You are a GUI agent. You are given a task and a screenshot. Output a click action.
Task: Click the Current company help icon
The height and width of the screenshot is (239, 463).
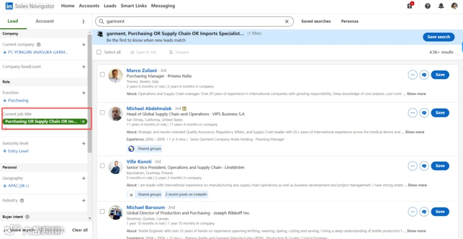coord(39,45)
